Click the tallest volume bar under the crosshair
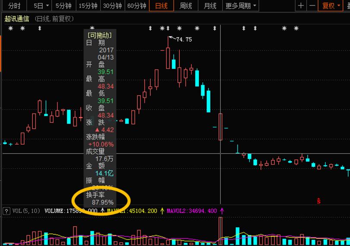 pos(220,231)
